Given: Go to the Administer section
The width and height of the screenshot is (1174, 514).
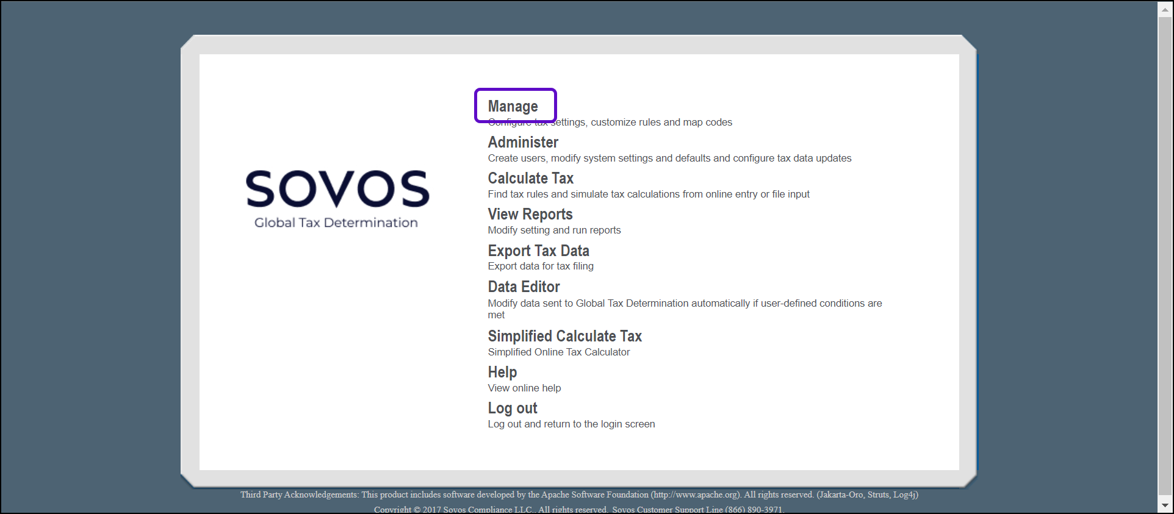Looking at the screenshot, I should (523, 143).
